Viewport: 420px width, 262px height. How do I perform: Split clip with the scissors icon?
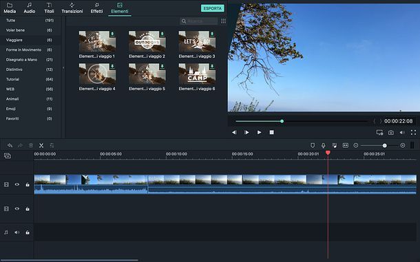pos(41,145)
